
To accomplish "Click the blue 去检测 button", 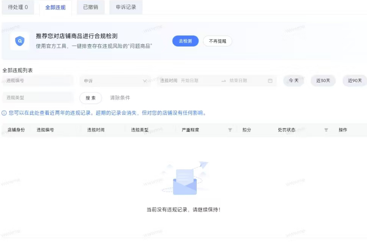I will tap(185, 41).
